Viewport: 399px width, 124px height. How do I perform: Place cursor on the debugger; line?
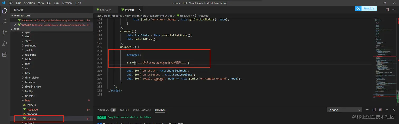134,55
